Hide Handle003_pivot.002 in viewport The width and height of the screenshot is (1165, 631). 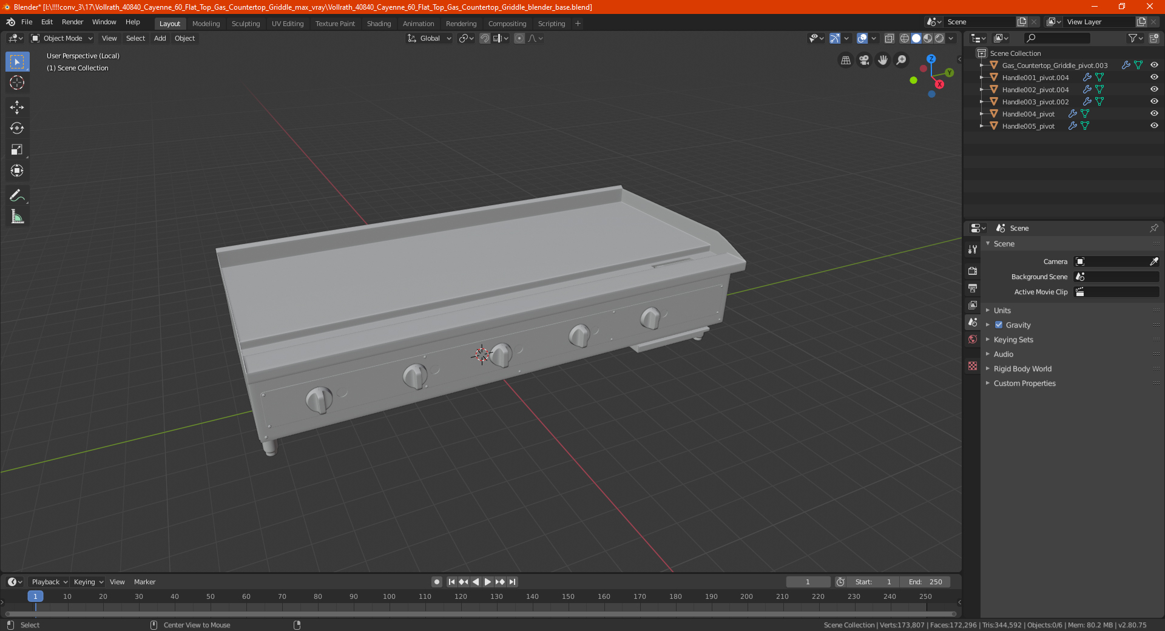point(1154,101)
